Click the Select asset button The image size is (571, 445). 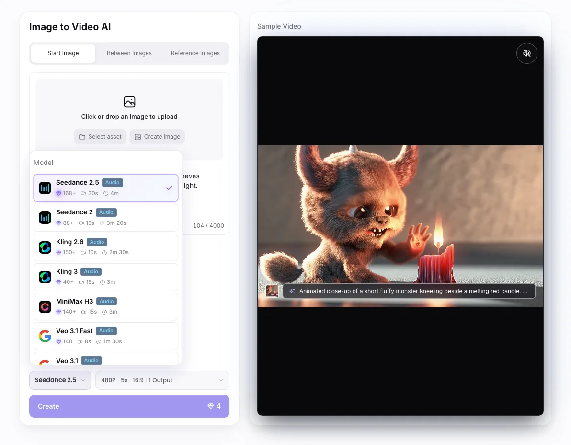100,137
